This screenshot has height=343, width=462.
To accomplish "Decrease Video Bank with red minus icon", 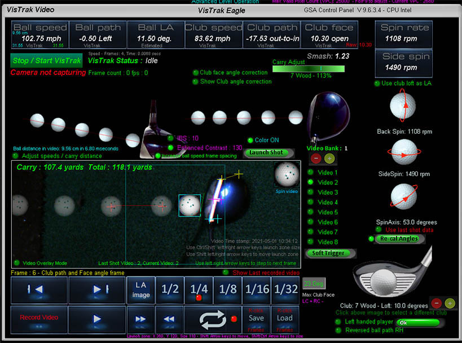I will pos(316,159).
